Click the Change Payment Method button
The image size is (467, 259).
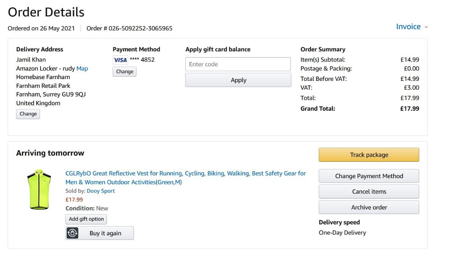(369, 176)
